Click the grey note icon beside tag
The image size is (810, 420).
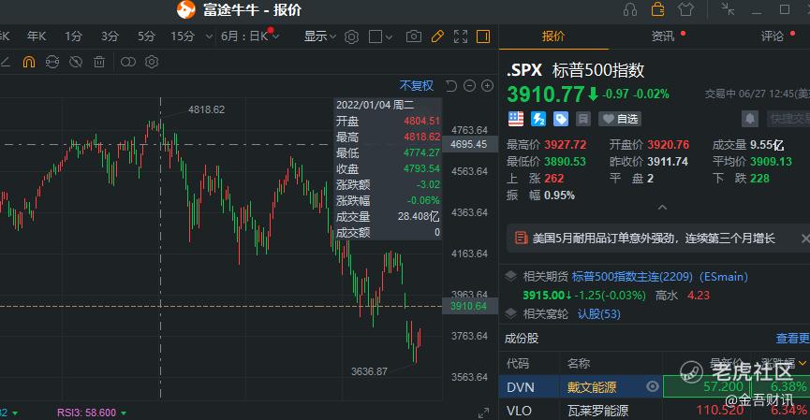coord(582,119)
